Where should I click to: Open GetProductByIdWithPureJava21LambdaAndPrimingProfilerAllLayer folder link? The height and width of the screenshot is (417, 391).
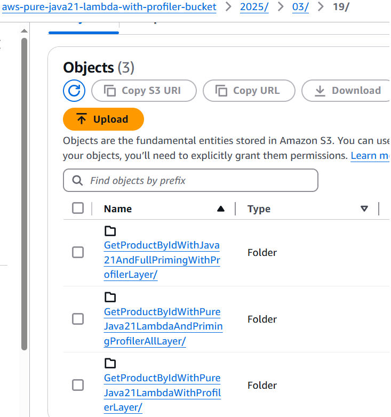[x=163, y=326]
